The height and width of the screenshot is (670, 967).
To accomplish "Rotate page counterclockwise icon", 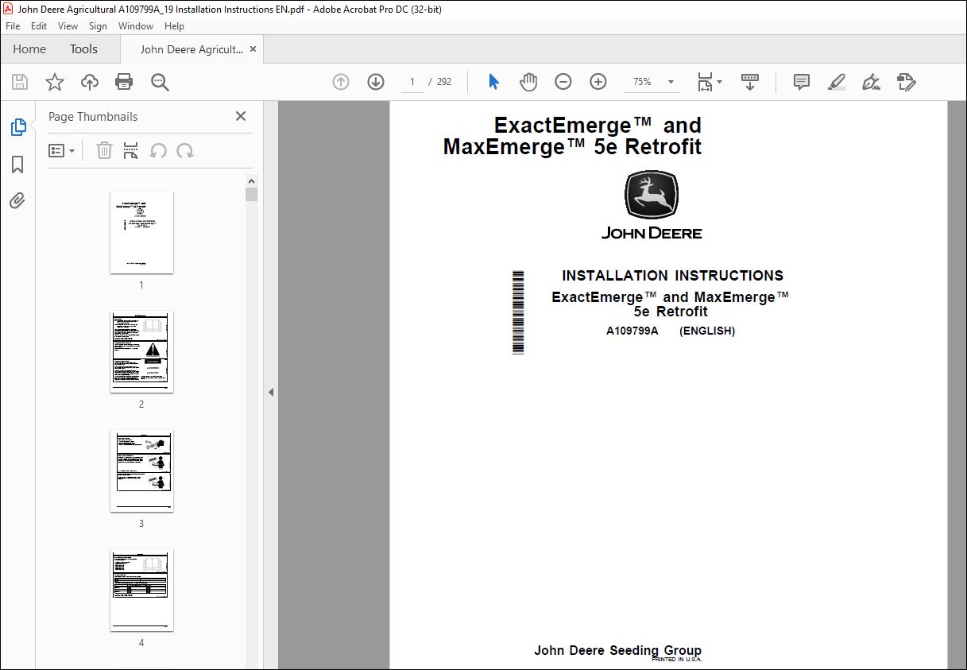I will point(158,150).
